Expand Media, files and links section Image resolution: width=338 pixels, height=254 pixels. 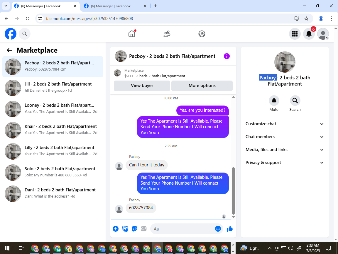point(285,150)
